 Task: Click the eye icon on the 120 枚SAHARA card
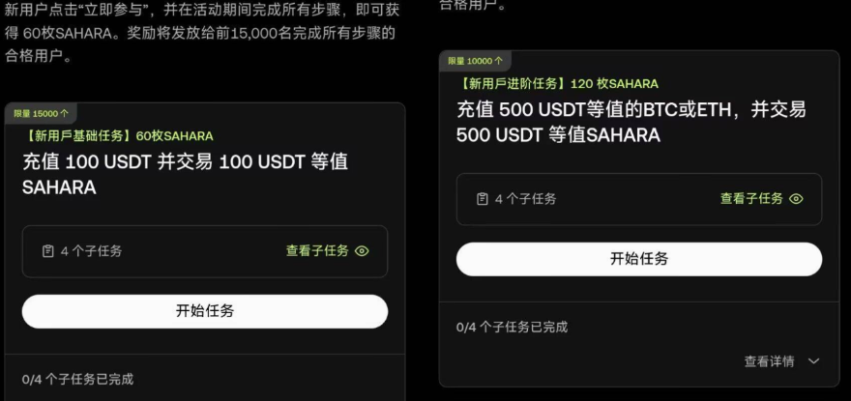[x=796, y=199]
